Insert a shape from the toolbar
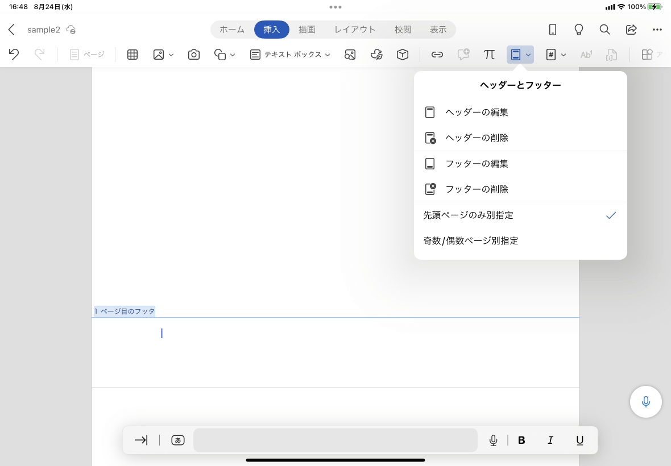This screenshot has height=466, width=671. coord(220,55)
